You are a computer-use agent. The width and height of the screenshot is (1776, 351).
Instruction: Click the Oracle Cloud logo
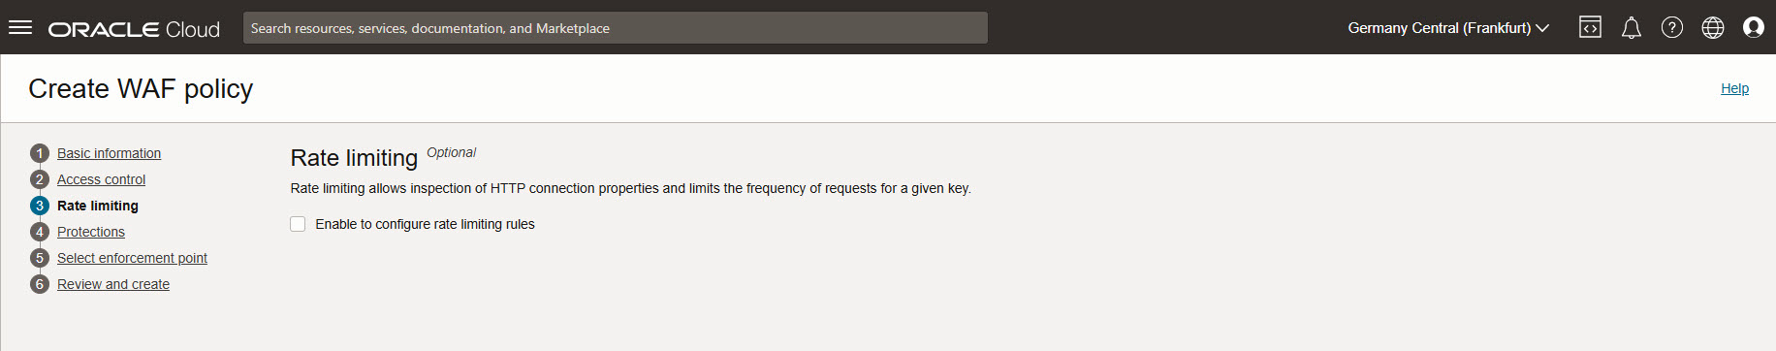(x=134, y=29)
